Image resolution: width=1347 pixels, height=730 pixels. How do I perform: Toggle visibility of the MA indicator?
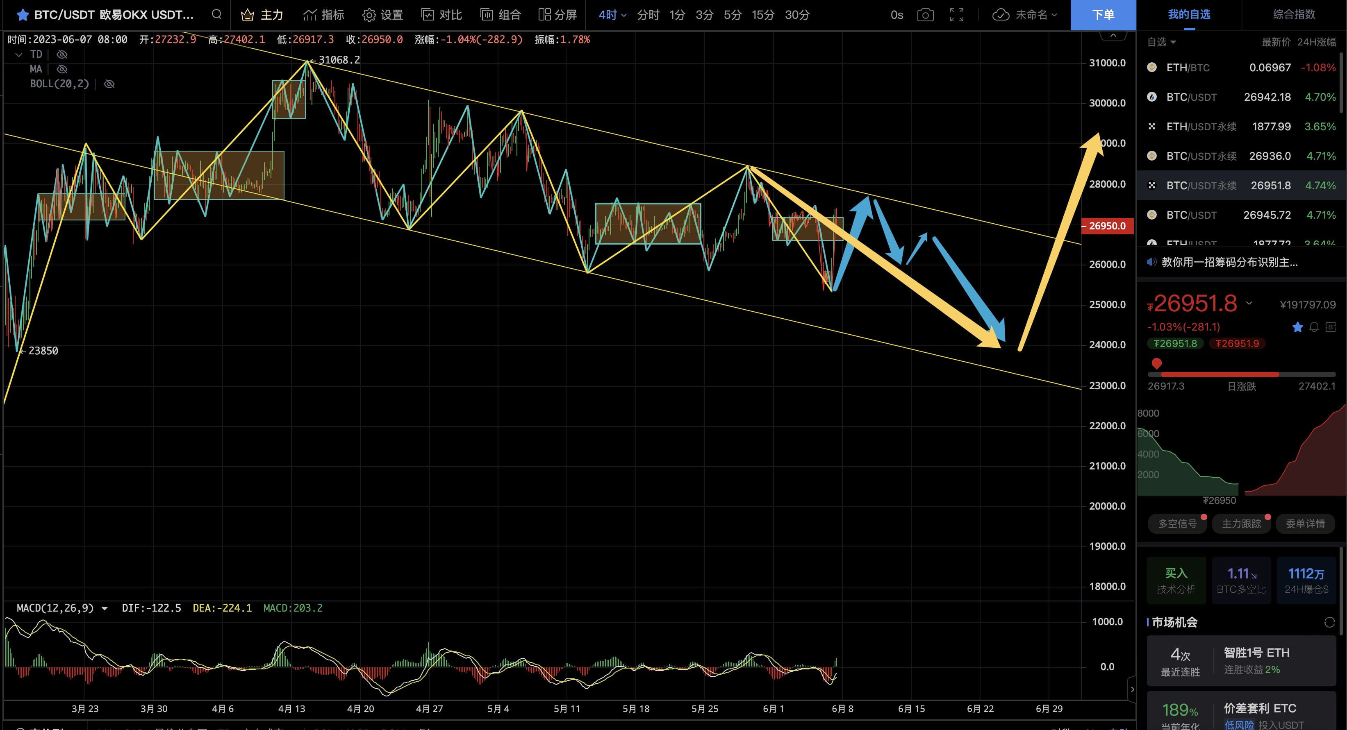[62, 69]
